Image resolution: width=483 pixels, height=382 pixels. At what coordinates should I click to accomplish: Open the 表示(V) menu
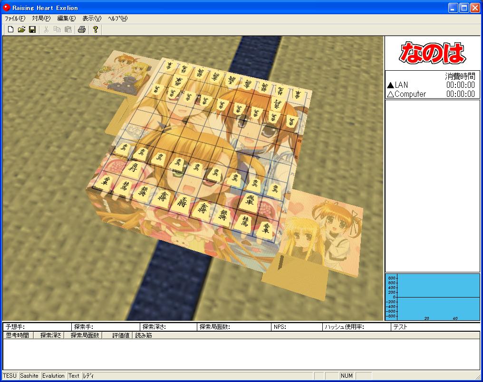coord(91,19)
